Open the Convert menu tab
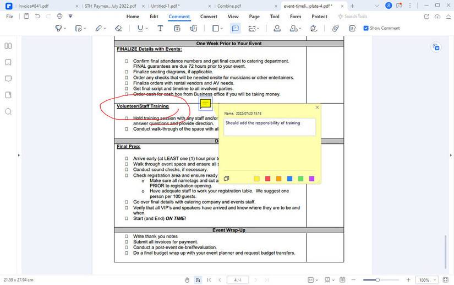 (x=209, y=17)
